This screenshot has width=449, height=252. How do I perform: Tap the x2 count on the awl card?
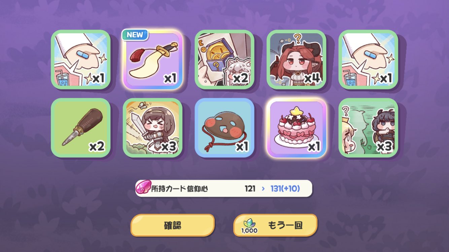click(x=97, y=147)
